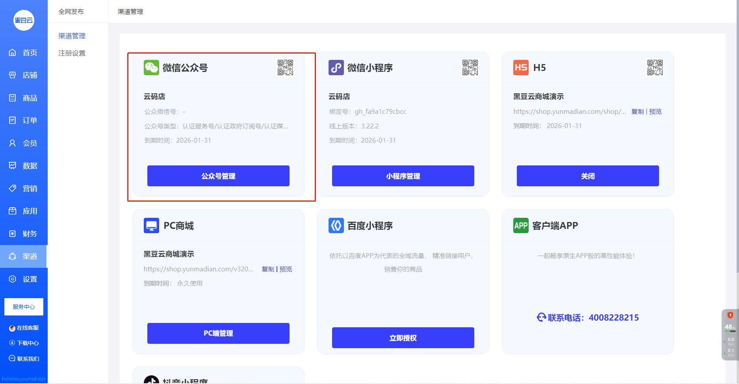Click the 抖音小程序 icon at bottom
The width and height of the screenshot is (739, 384).
tap(151, 380)
